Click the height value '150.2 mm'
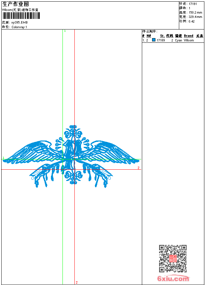 [195, 13]
